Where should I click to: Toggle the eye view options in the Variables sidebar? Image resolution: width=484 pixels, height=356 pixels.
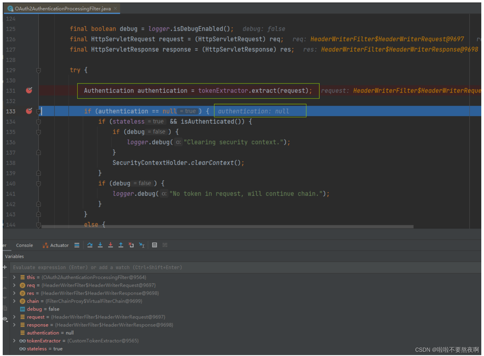tap(5, 319)
